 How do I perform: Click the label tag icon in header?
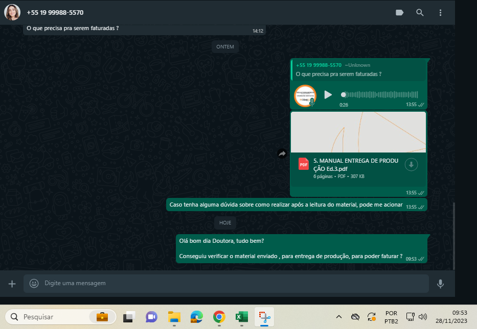(400, 13)
